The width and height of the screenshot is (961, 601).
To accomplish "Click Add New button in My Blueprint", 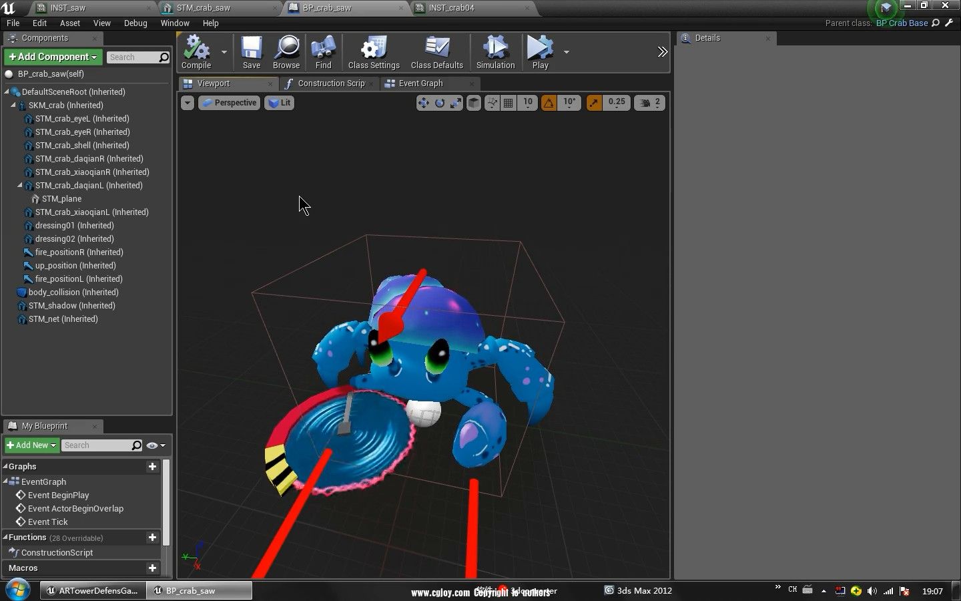I will (31, 445).
